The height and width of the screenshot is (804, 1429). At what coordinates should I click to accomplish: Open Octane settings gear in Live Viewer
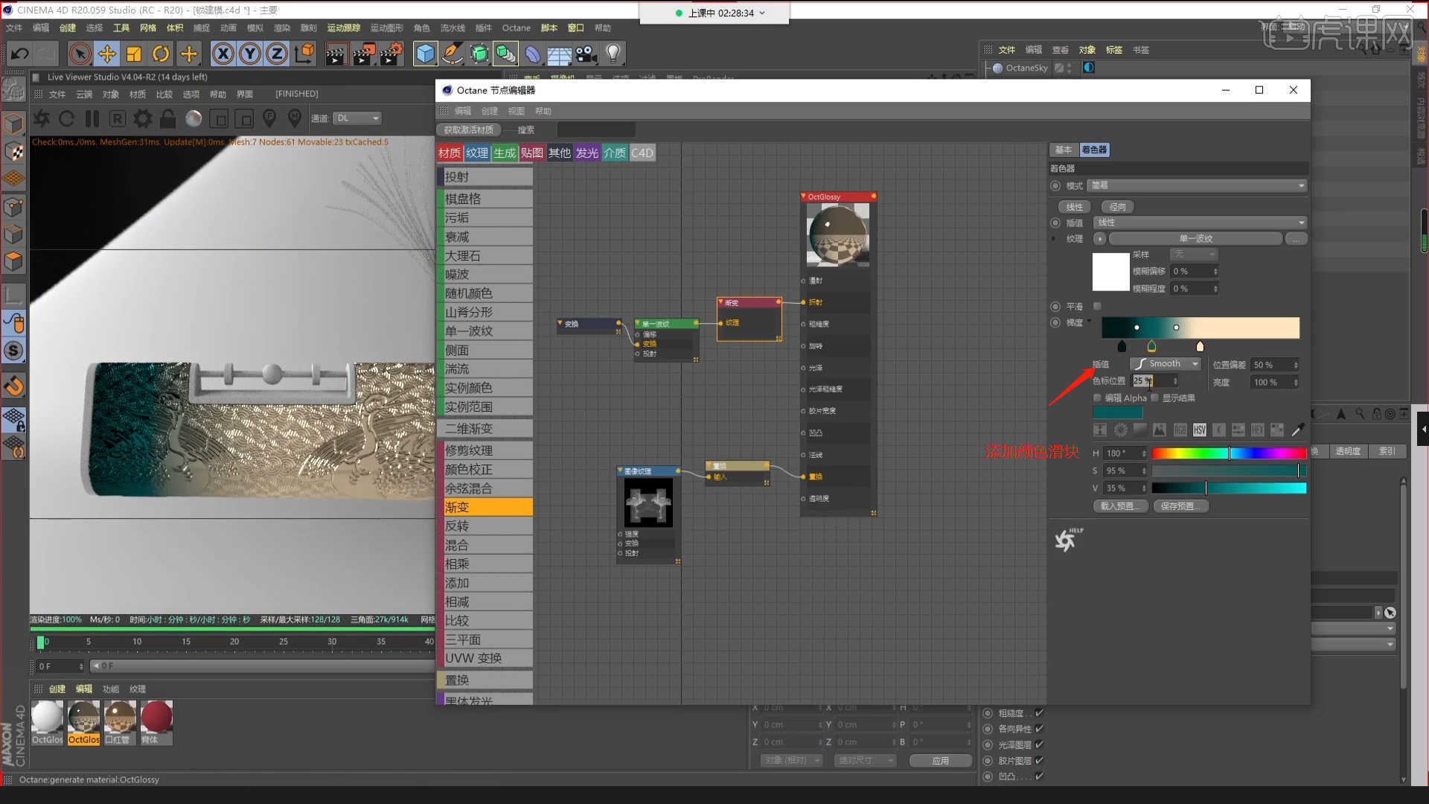coord(143,118)
